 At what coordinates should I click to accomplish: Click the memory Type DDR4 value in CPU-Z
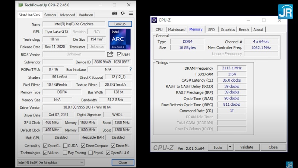[187, 42]
